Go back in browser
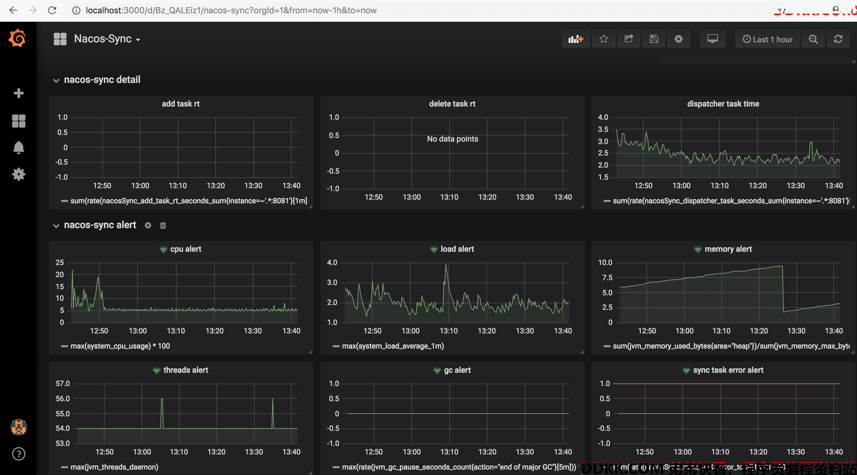 coord(13,10)
